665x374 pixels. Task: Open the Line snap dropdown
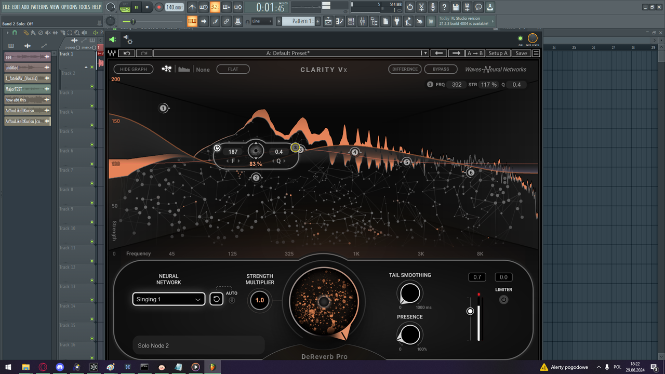coord(261,21)
